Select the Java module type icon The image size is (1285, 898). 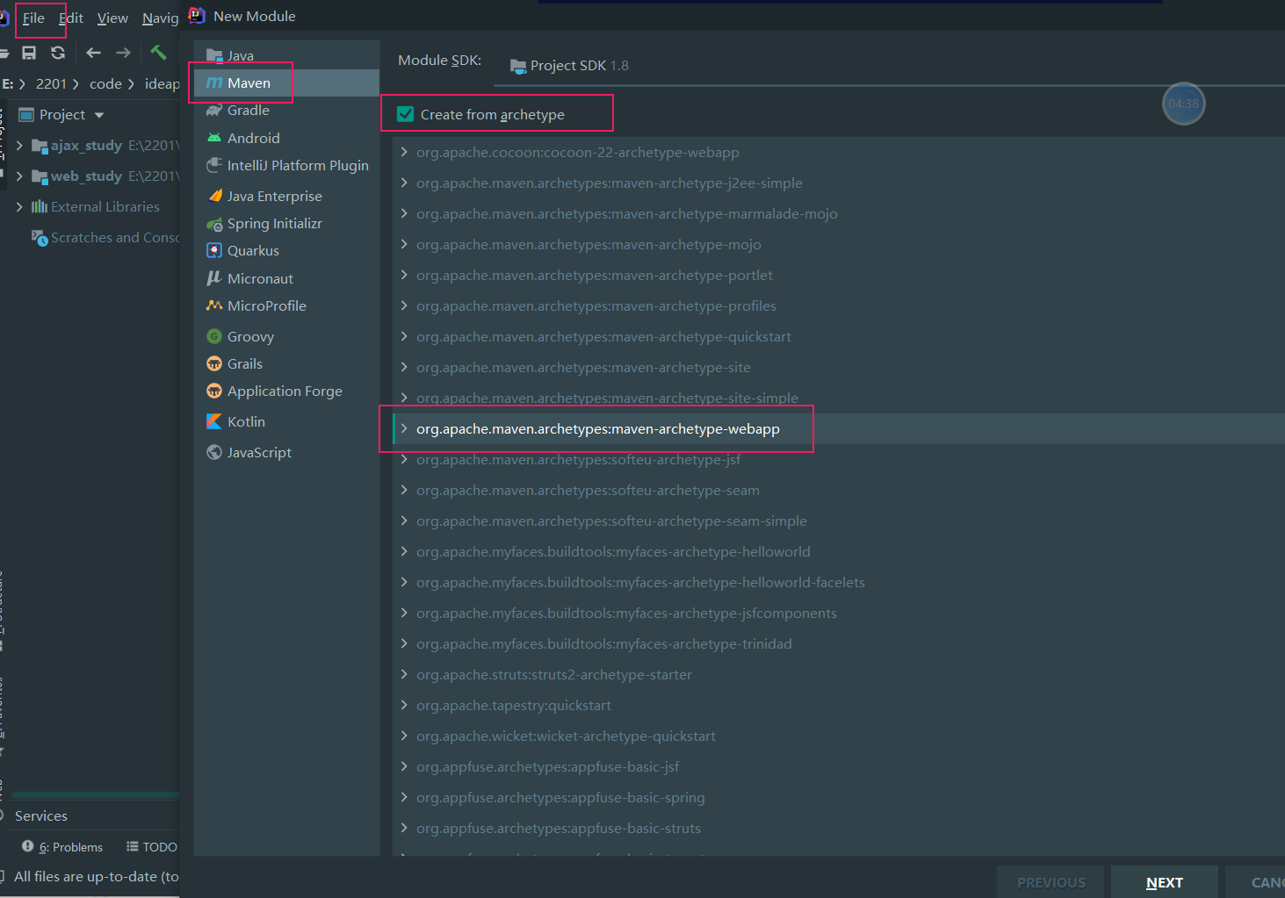click(214, 55)
